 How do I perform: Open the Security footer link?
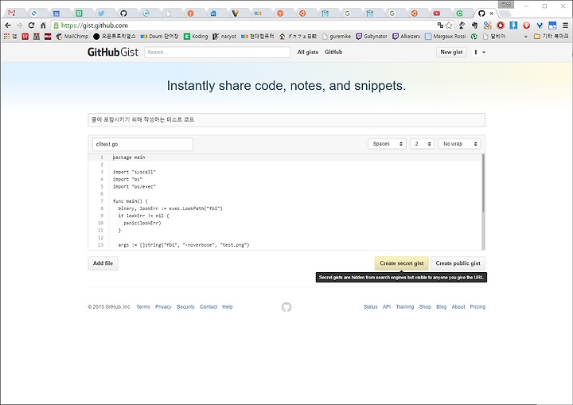185,306
